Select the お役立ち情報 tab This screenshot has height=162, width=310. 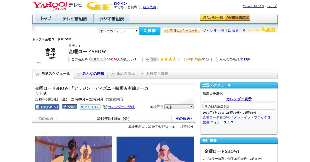[x=154, y=74]
